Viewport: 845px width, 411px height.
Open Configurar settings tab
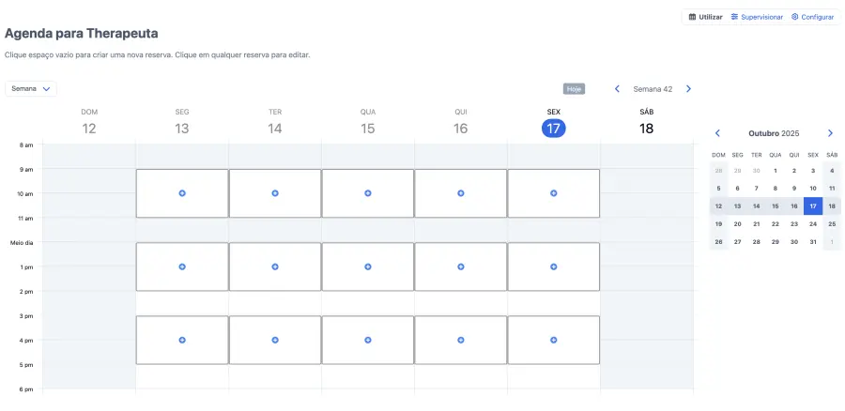[812, 17]
